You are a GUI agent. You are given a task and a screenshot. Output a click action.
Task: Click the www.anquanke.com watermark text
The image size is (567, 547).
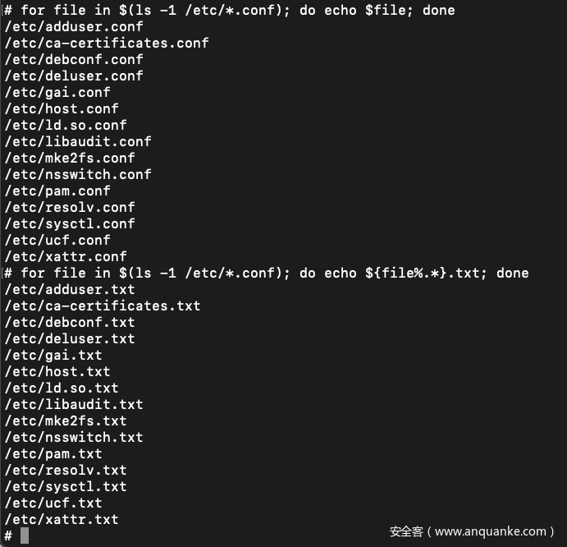point(472,531)
